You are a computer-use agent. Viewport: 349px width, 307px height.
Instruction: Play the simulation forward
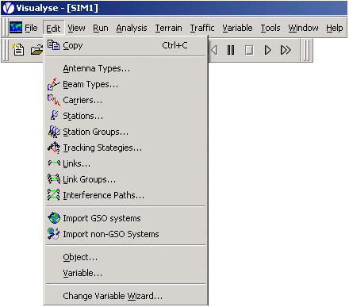(x=267, y=50)
